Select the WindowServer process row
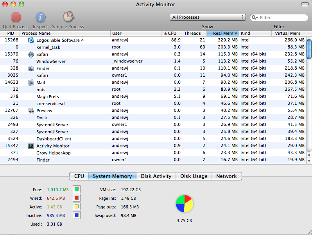The width and height of the screenshot is (312, 235). click(153, 61)
